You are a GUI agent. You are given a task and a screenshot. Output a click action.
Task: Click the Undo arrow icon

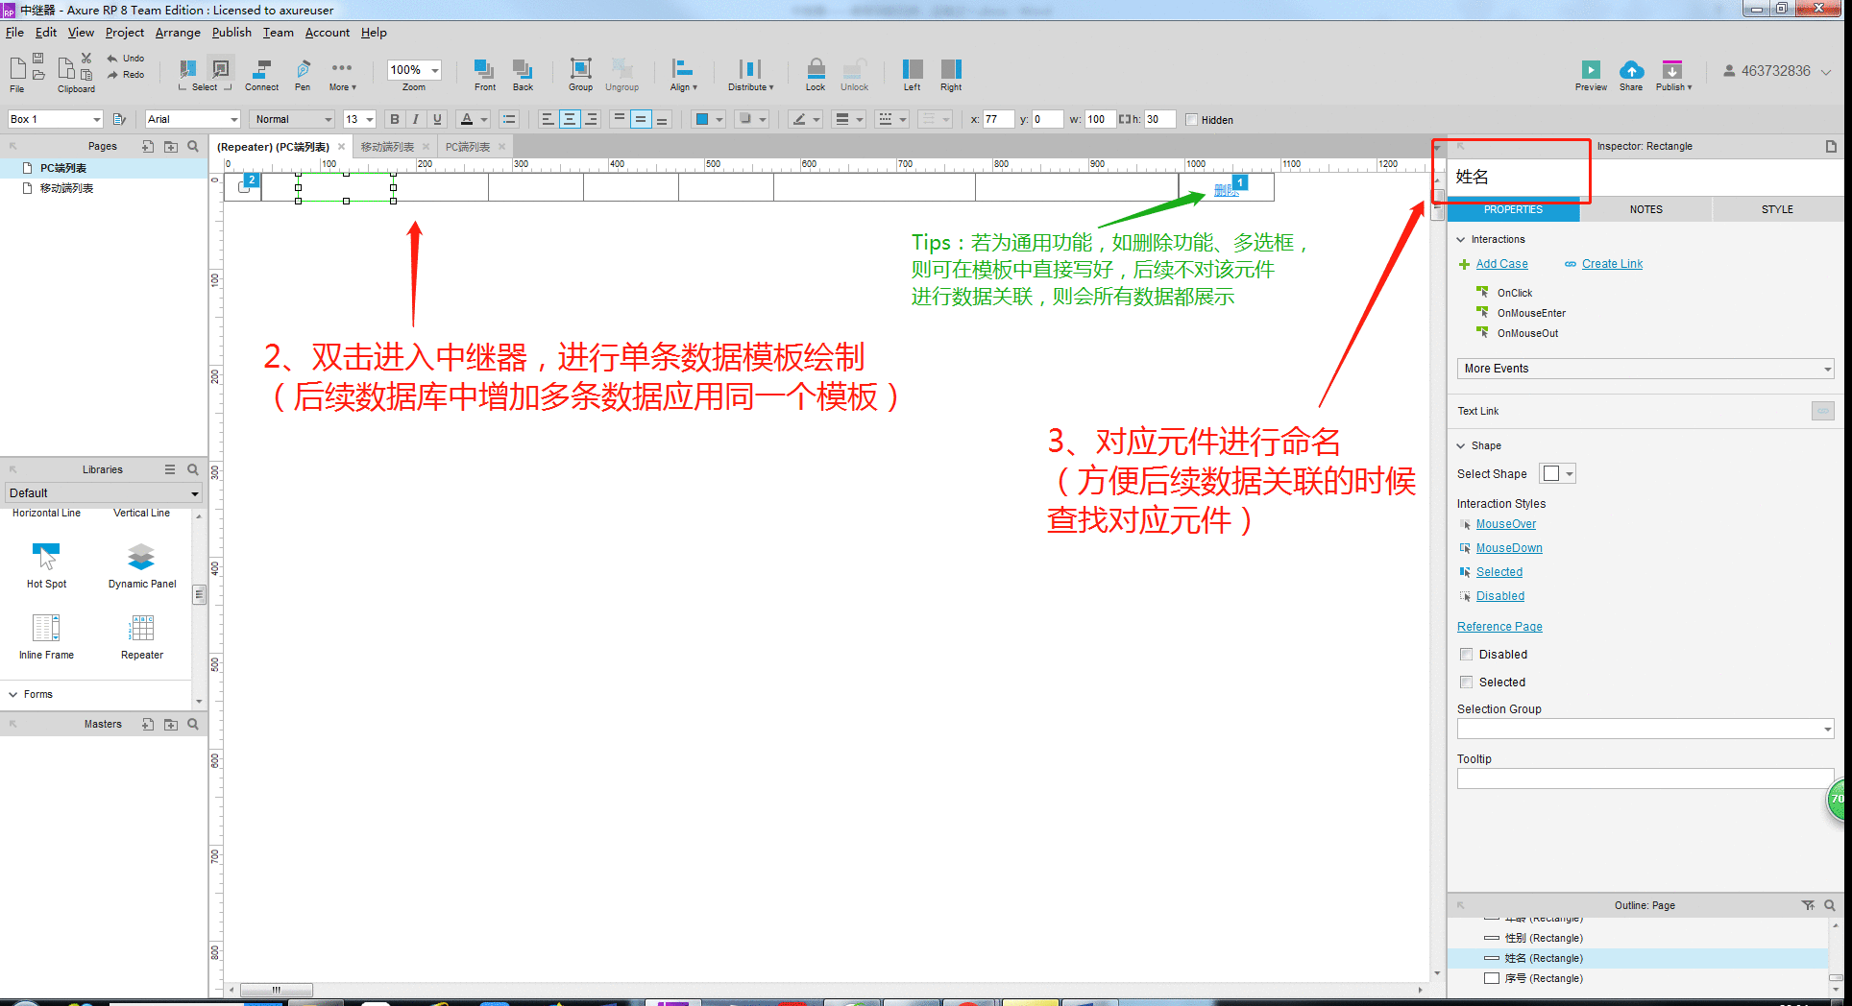[x=112, y=59]
